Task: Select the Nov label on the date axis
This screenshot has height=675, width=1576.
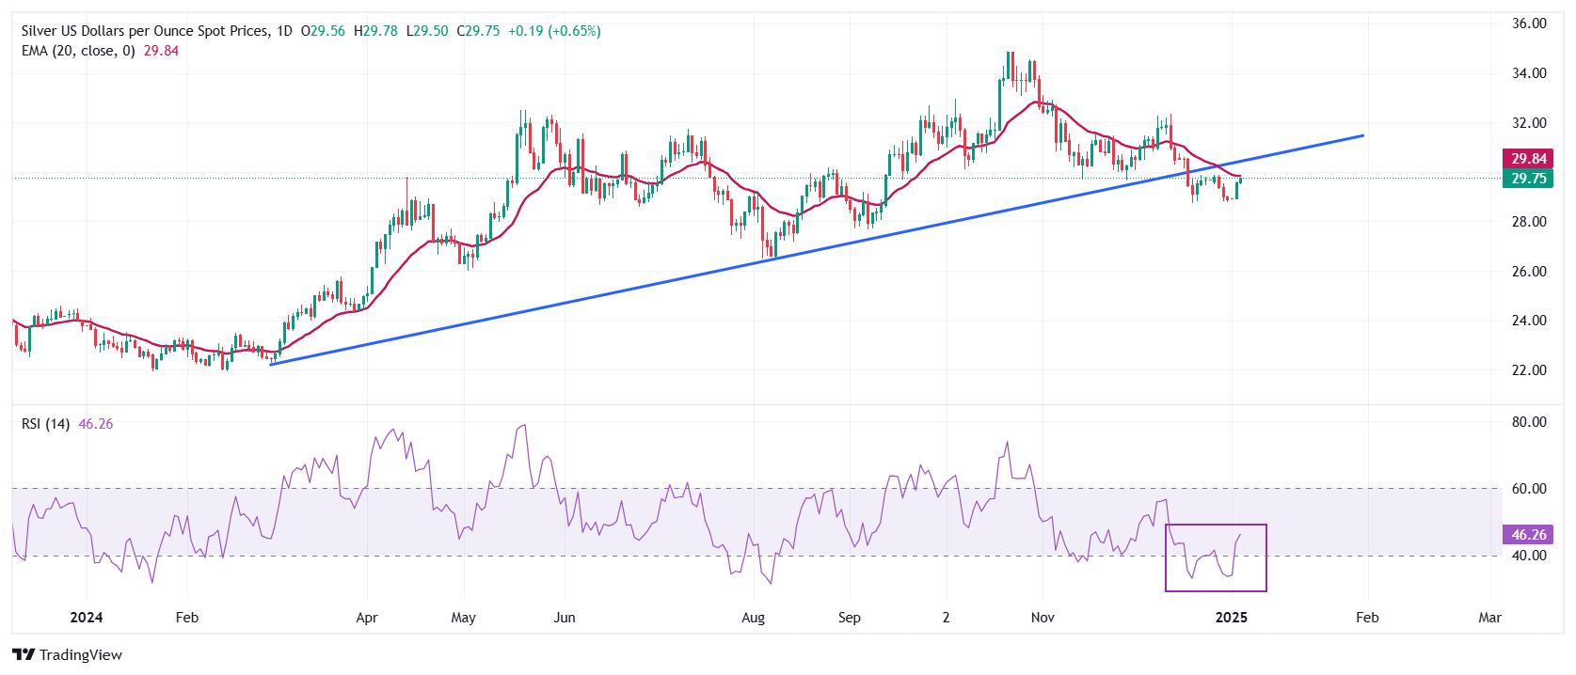Action: [1043, 618]
